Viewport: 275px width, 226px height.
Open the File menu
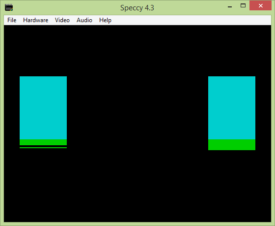[12, 20]
